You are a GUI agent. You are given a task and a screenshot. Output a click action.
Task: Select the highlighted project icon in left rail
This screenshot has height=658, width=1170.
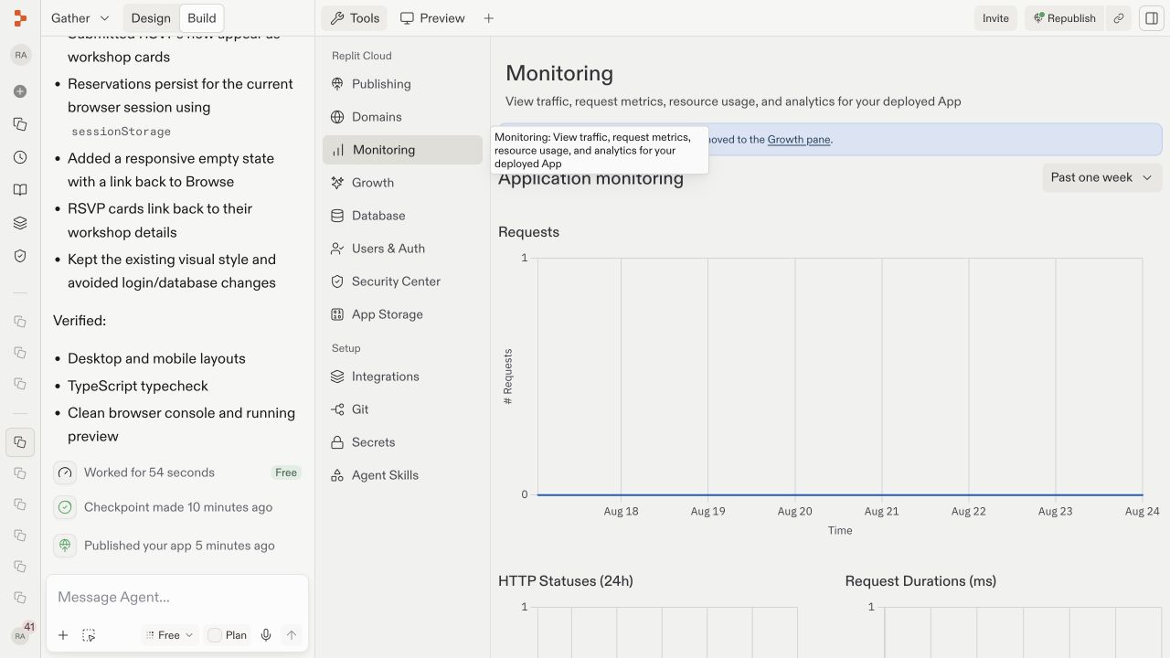click(20, 442)
